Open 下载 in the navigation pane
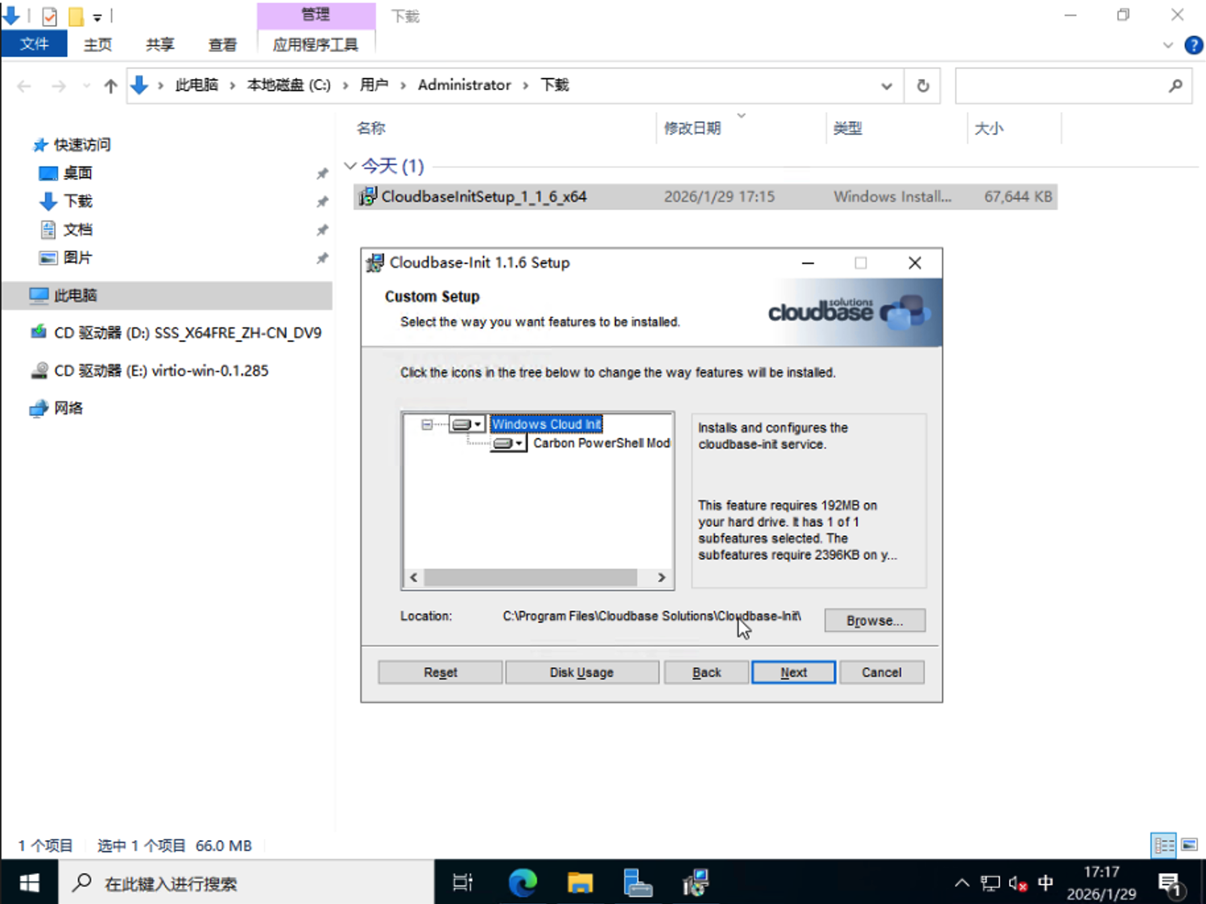This screenshot has height=904, width=1206. point(77,201)
